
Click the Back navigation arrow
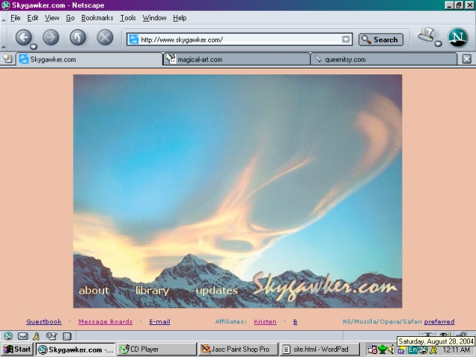coord(23,37)
